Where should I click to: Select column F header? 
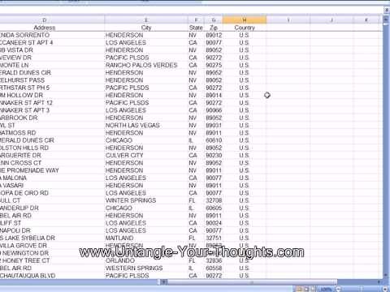click(x=196, y=20)
